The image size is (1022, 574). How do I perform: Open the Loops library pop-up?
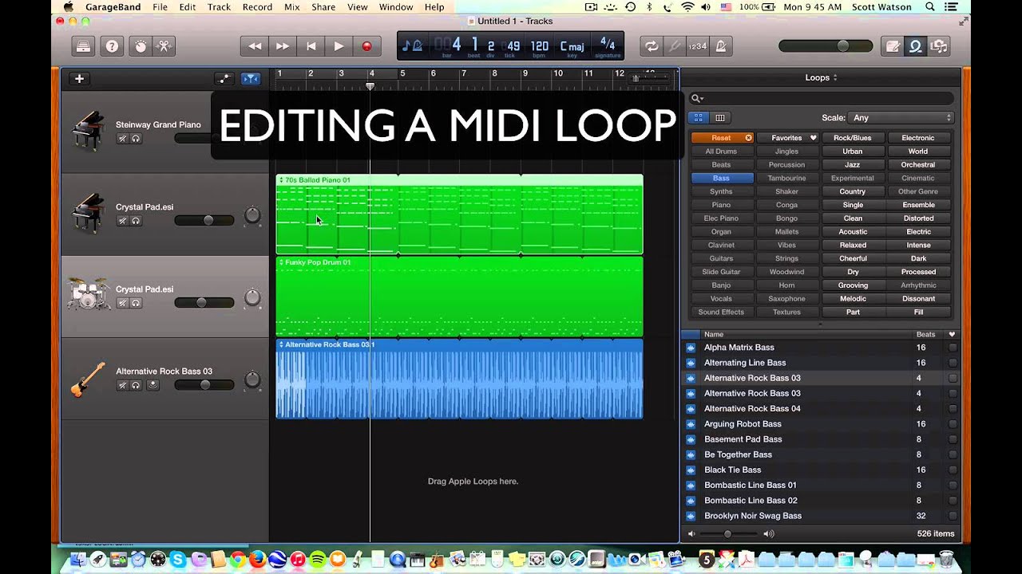pos(821,77)
